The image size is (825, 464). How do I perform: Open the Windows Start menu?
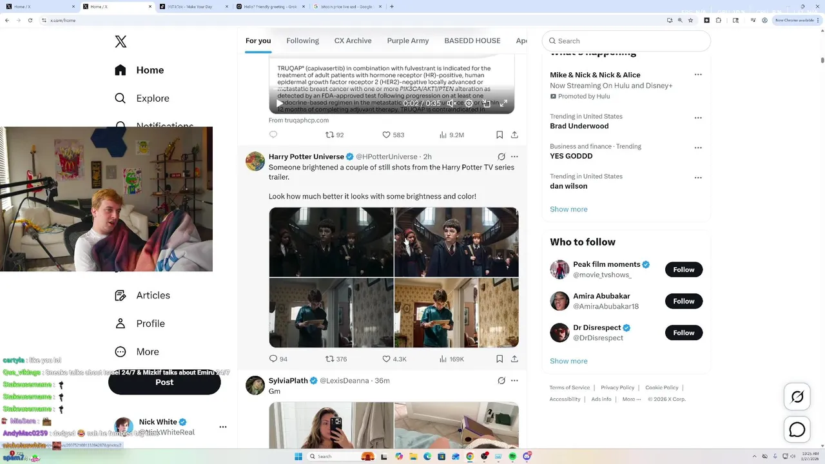point(298,456)
